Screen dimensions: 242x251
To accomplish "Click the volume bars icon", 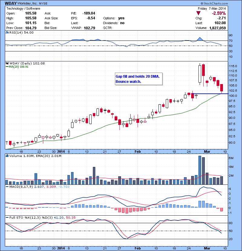I will [7, 156].
